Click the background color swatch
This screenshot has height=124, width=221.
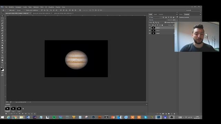tap(3, 70)
